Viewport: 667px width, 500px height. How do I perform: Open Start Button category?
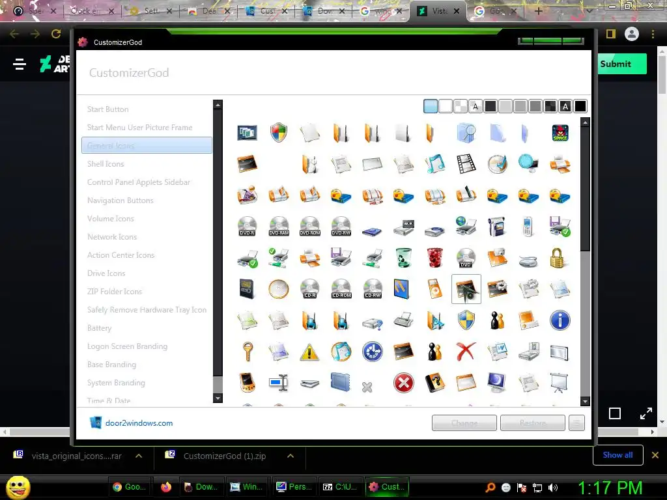107,109
